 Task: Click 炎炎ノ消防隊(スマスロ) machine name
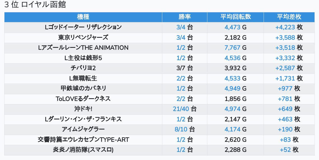pos(83,150)
